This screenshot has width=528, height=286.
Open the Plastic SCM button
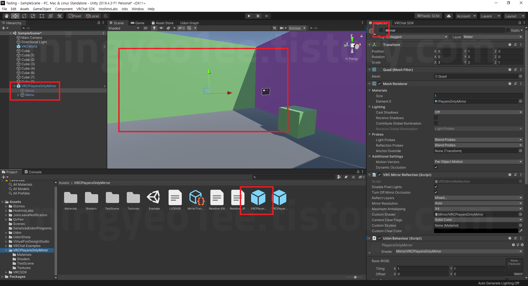pyautogui.click(x=428, y=16)
